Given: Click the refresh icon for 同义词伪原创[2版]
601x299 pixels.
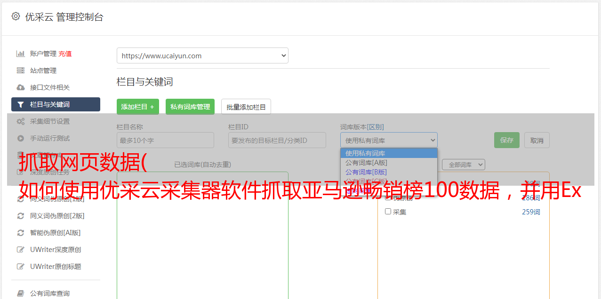Looking at the screenshot, I should 20,216.
